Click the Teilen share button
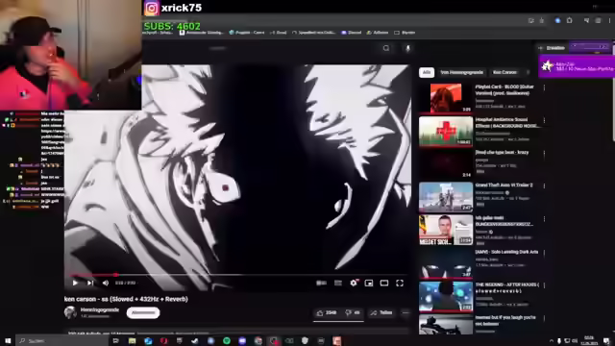Viewport: 615px width, 346px height. 381,312
